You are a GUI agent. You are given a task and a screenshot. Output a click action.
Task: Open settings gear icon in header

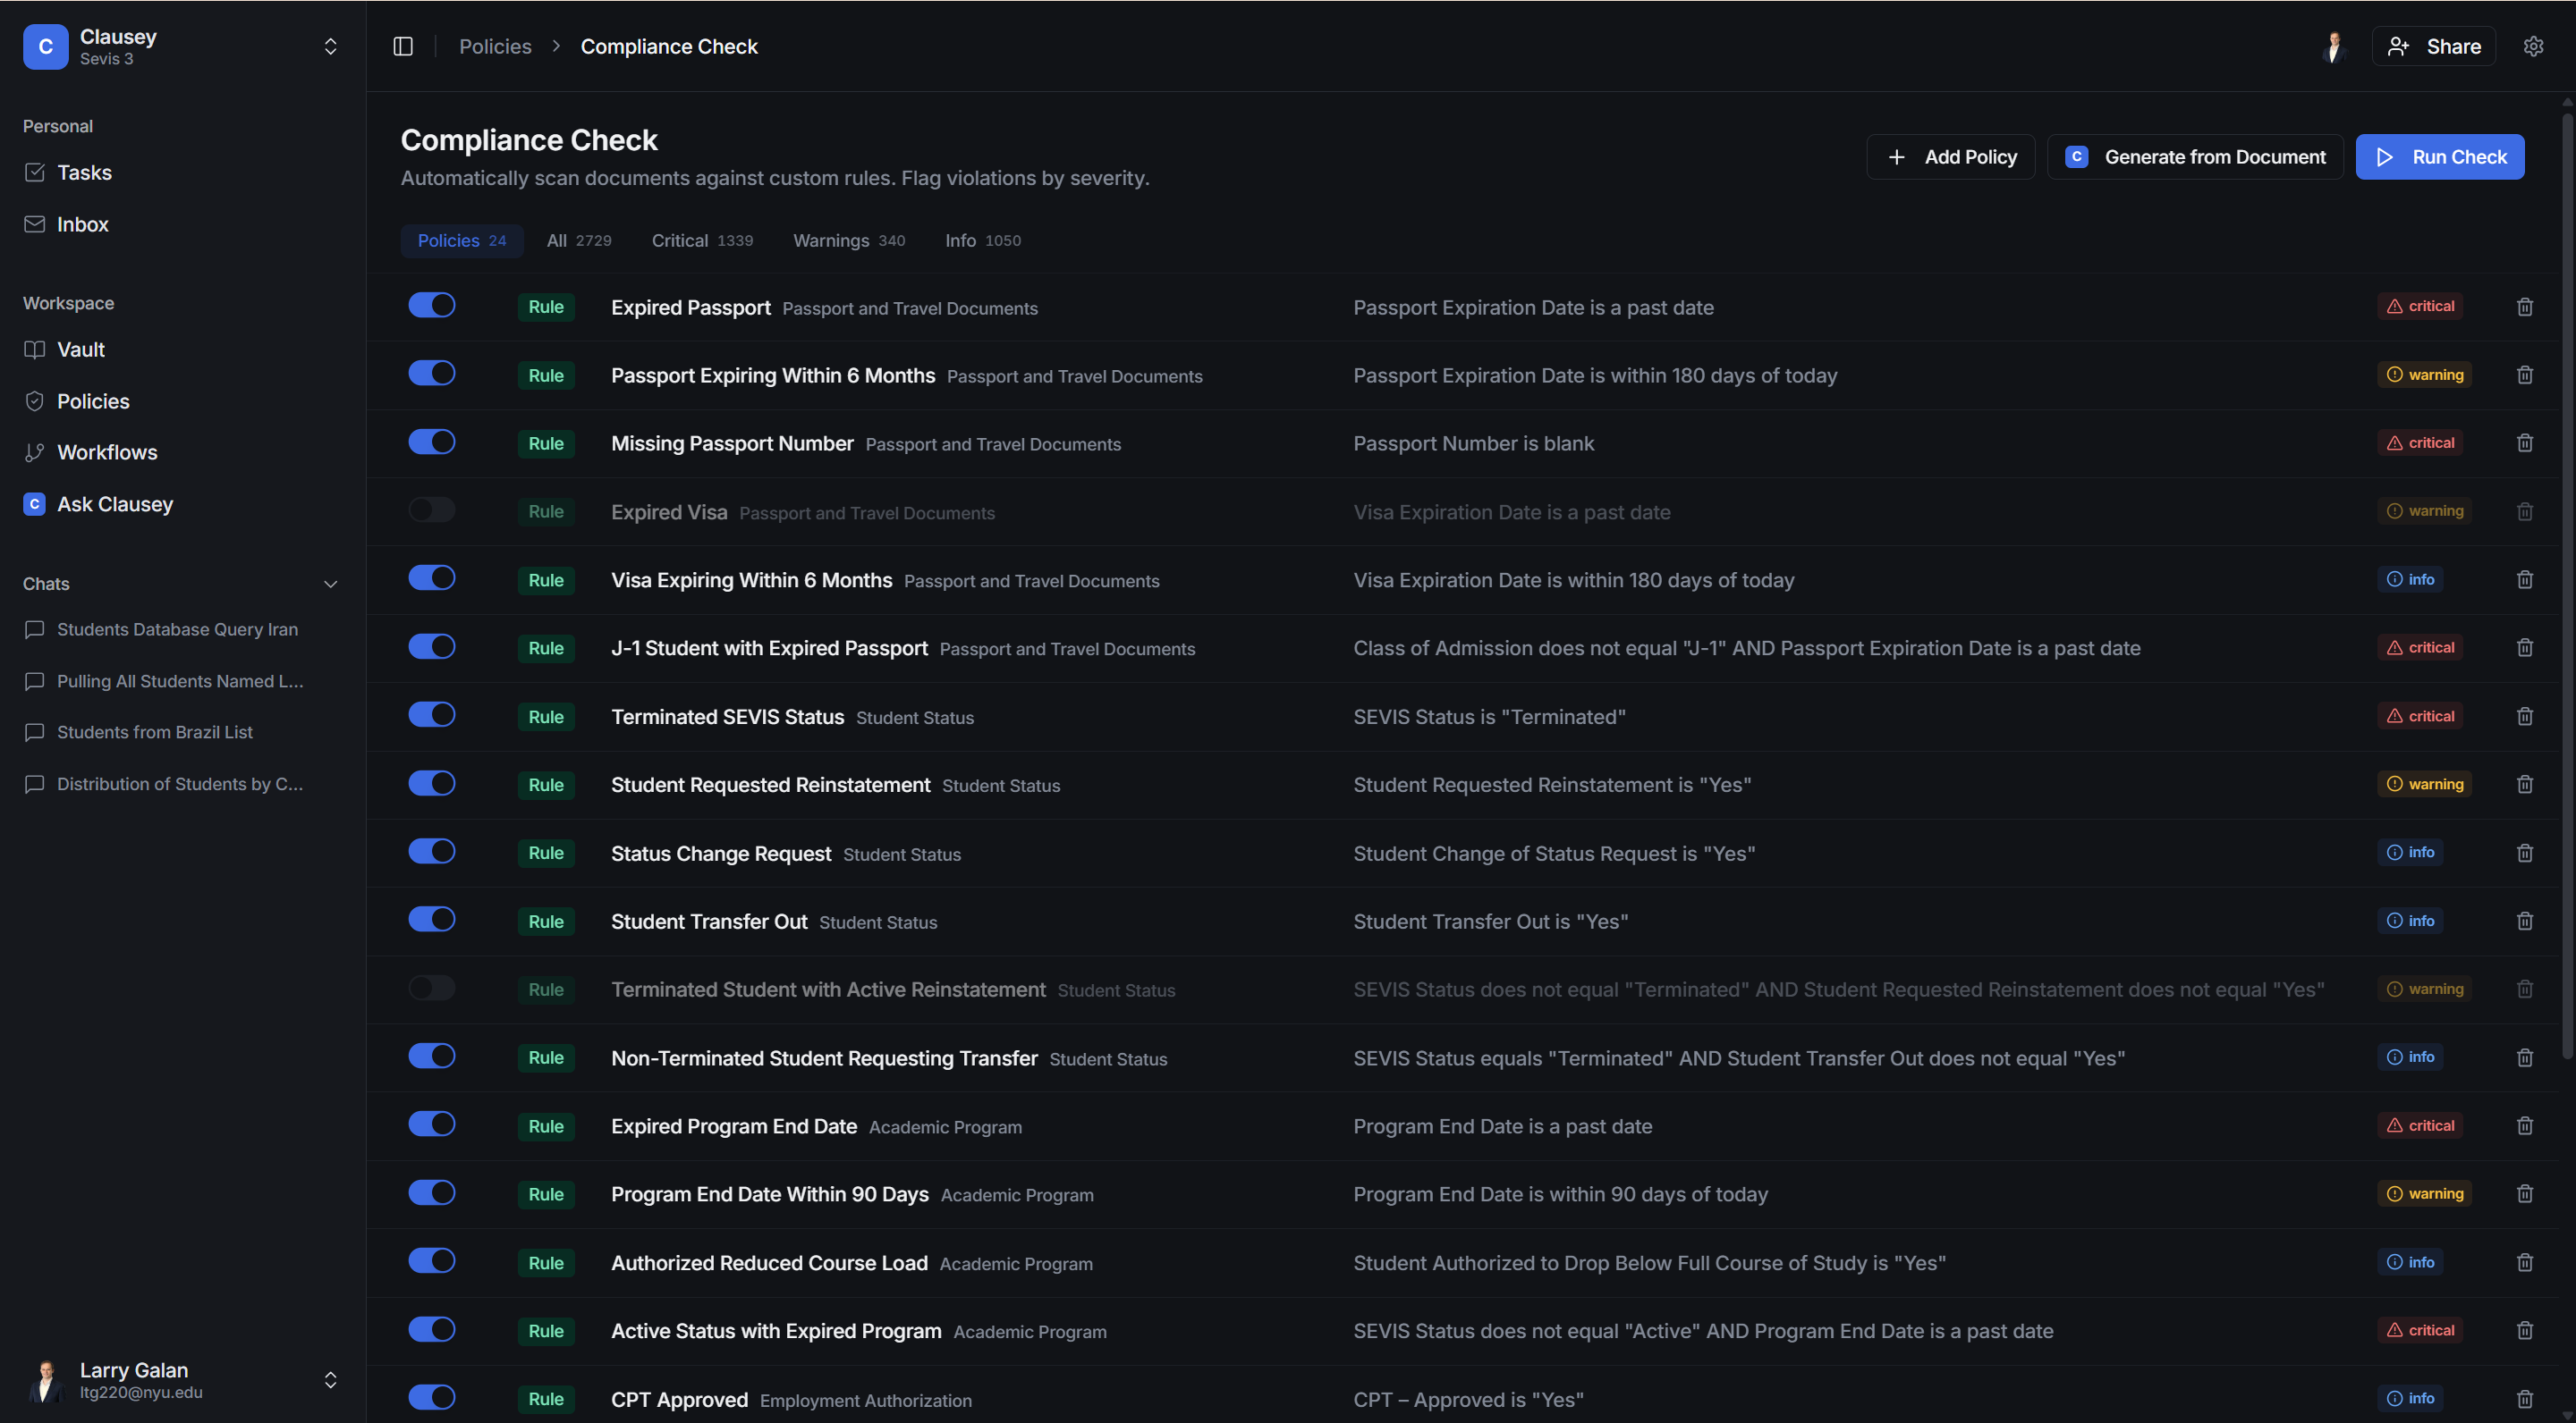[2533, 46]
